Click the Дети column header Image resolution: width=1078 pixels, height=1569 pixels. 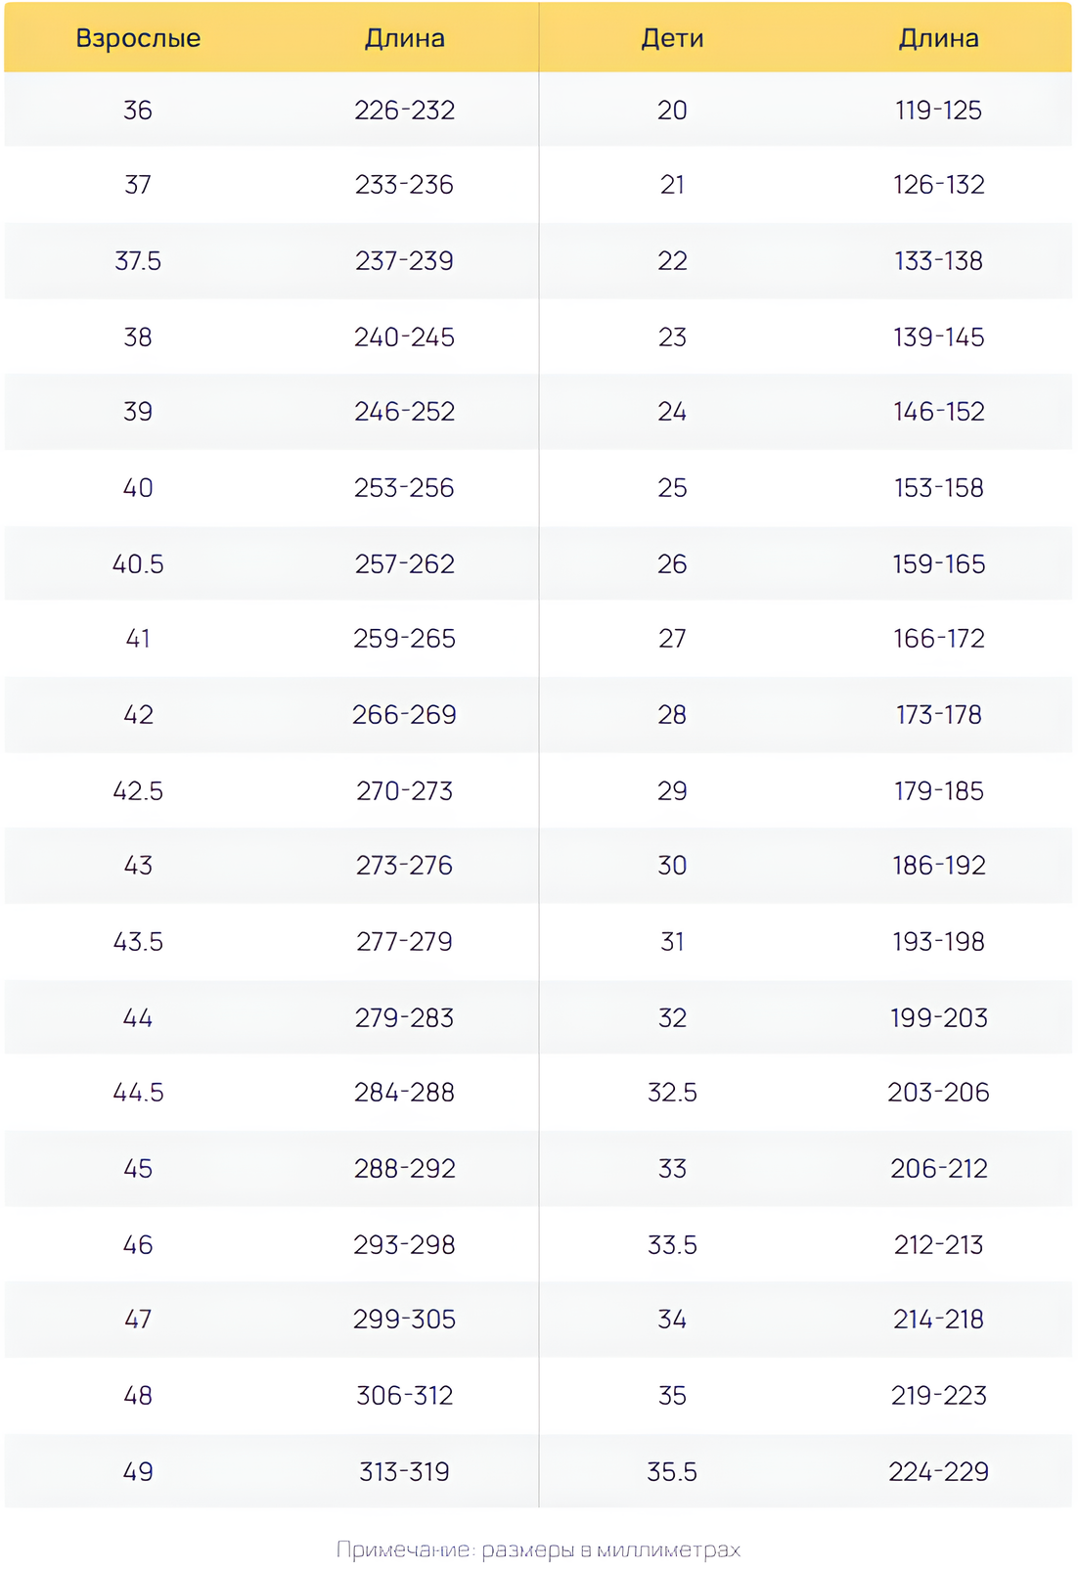click(672, 38)
